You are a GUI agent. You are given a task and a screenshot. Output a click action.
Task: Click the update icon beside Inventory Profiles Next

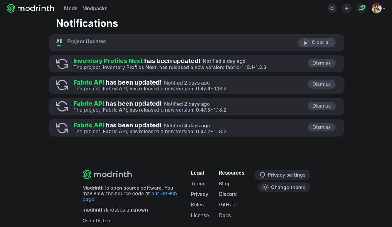click(x=62, y=64)
